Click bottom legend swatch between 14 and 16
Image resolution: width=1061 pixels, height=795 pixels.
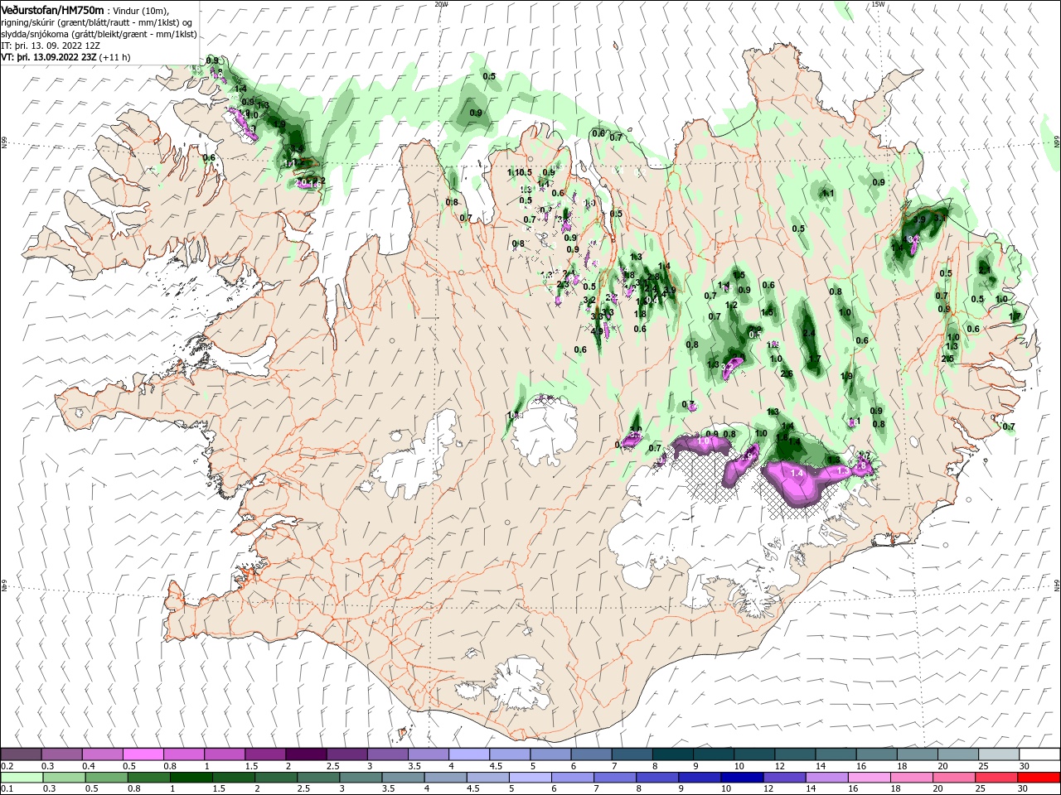pyautogui.click(x=826, y=778)
